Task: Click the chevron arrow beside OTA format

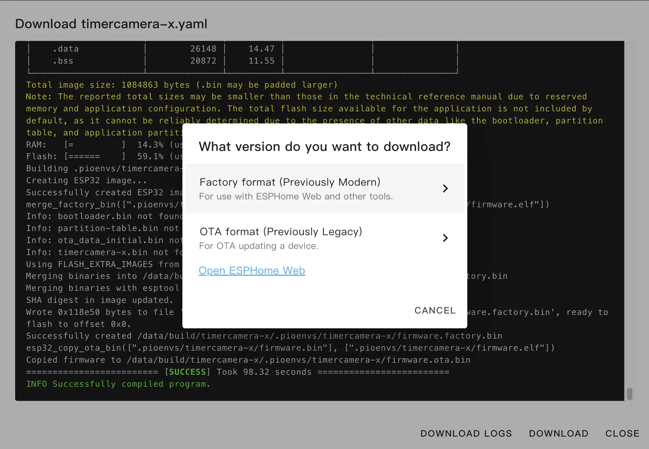Action: tap(445, 238)
